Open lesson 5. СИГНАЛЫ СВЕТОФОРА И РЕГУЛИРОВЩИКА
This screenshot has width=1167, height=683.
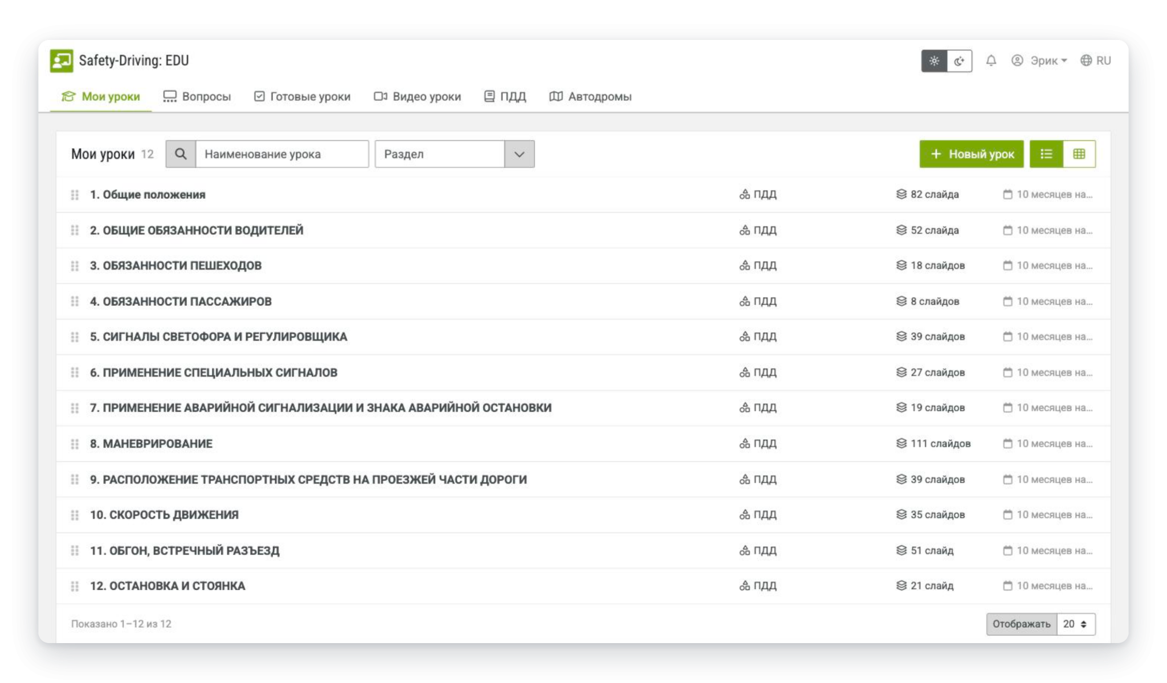tap(219, 337)
